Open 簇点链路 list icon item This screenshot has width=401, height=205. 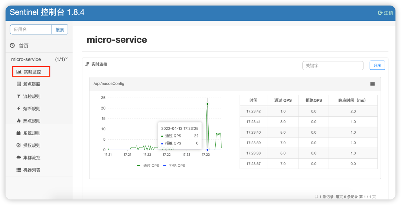coord(28,84)
